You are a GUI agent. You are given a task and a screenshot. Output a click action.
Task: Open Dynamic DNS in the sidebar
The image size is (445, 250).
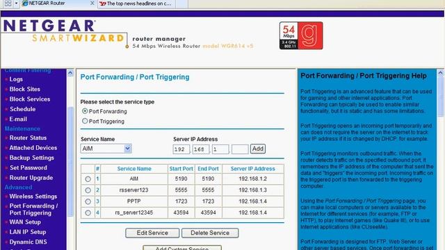click(x=28, y=242)
